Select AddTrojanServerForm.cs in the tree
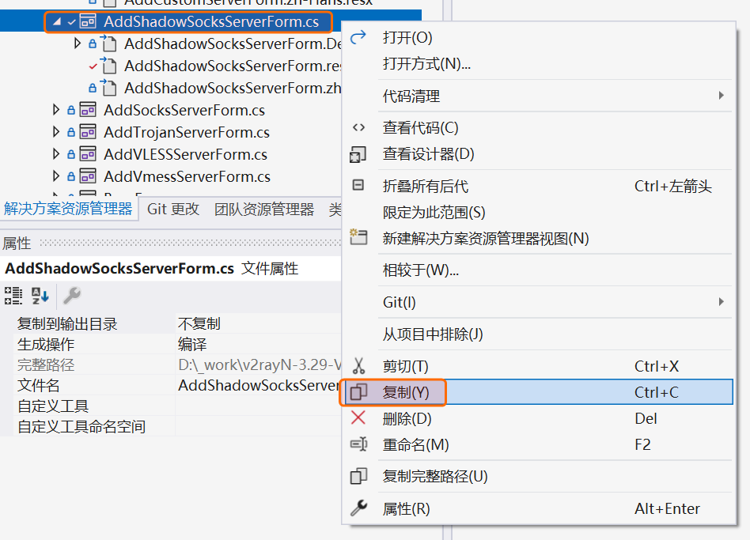Image resolution: width=750 pixels, height=540 pixels. [186, 132]
